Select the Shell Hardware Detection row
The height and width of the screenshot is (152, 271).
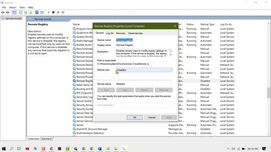tap(154, 133)
